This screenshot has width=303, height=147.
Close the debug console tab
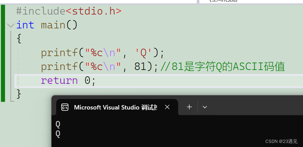pyautogui.click(x=167, y=107)
